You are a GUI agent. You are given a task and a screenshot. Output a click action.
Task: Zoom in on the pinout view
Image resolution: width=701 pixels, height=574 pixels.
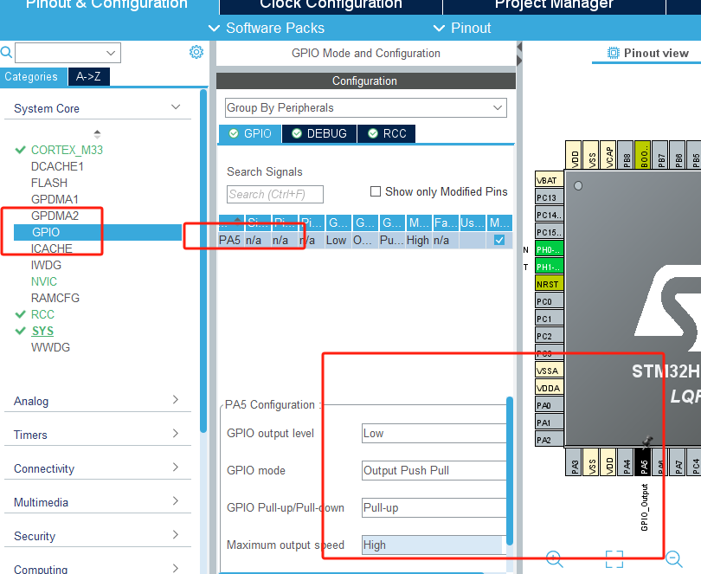554,558
